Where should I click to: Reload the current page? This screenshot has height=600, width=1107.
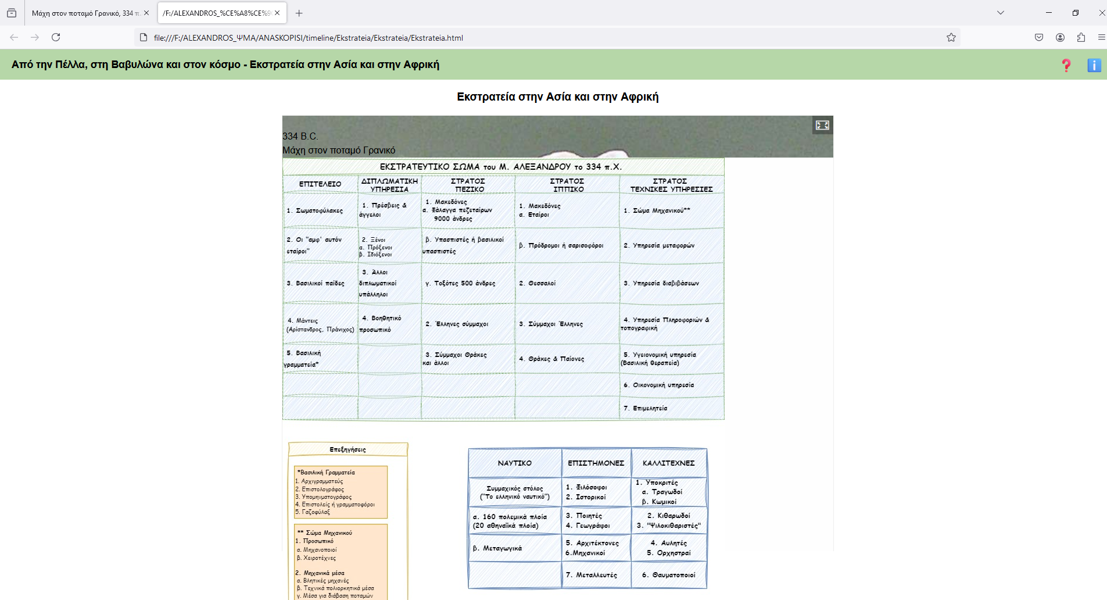point(56,37)
